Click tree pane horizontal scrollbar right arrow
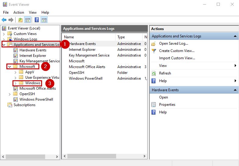 (x=57, y=157)
